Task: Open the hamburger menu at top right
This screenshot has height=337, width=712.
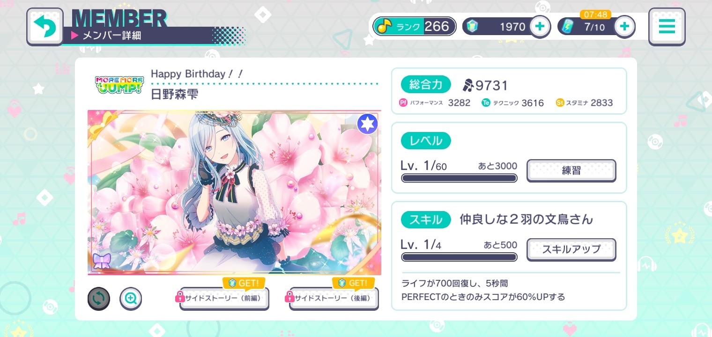Action: 667,27
